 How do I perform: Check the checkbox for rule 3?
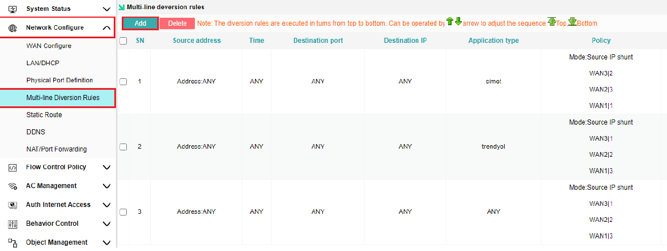[123, 212]
